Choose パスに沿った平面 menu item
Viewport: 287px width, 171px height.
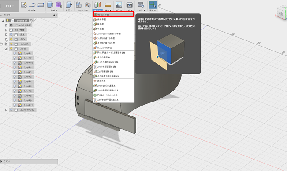pyautogui.click(x=113, y=48)
